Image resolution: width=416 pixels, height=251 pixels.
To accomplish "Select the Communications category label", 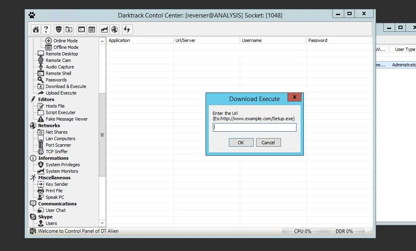I will 58,204.
